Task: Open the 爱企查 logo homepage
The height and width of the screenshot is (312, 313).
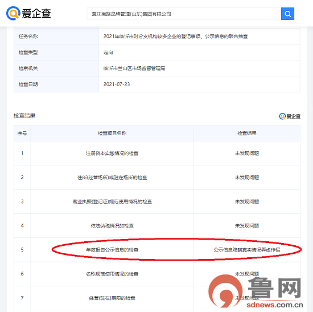Action: (x=28, y=14)
